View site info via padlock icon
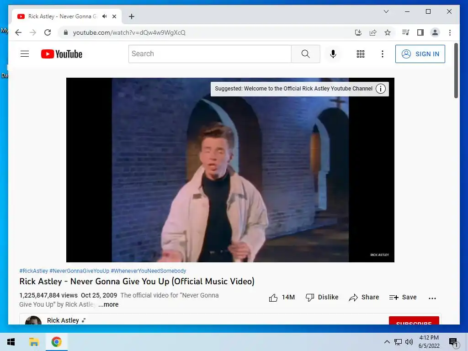468x351 pixels. 66,32
